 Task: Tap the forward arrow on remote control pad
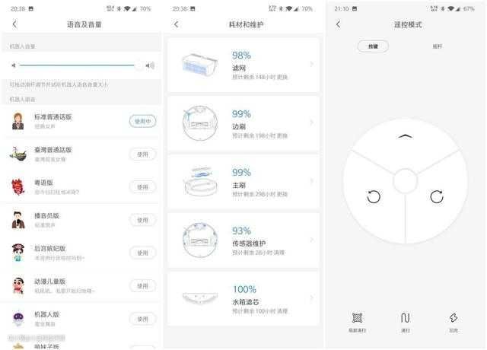click(x=405, y=136)
